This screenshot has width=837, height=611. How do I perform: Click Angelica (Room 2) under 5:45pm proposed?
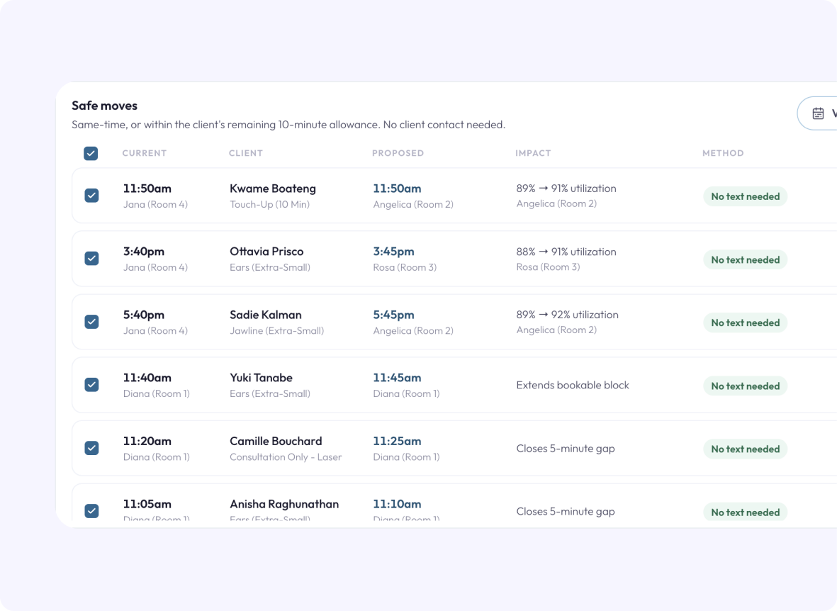(413, 330)
